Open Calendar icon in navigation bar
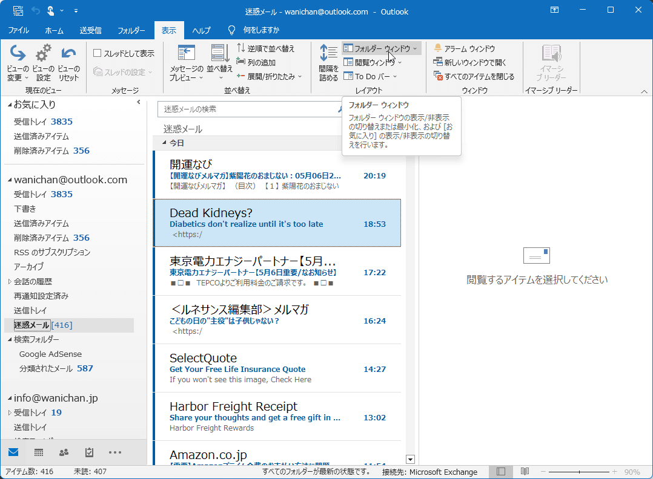Screen dimensions: 653x479 [x=39, y=452]
